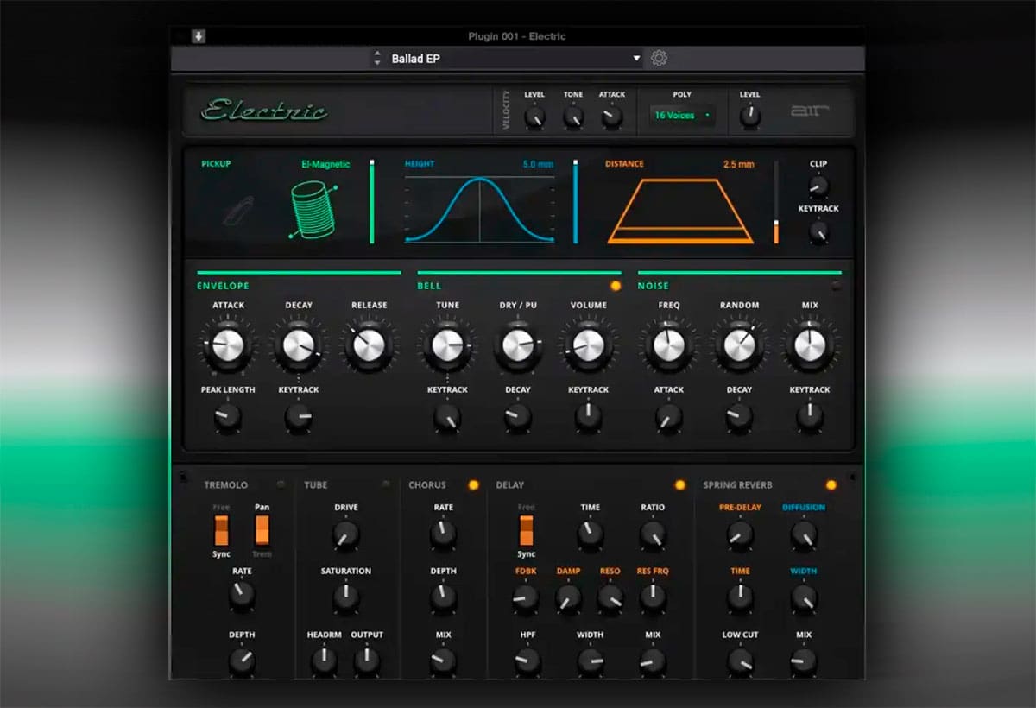
Task: Enable the Tube effect LED
Action: click(x=386, y=484)
